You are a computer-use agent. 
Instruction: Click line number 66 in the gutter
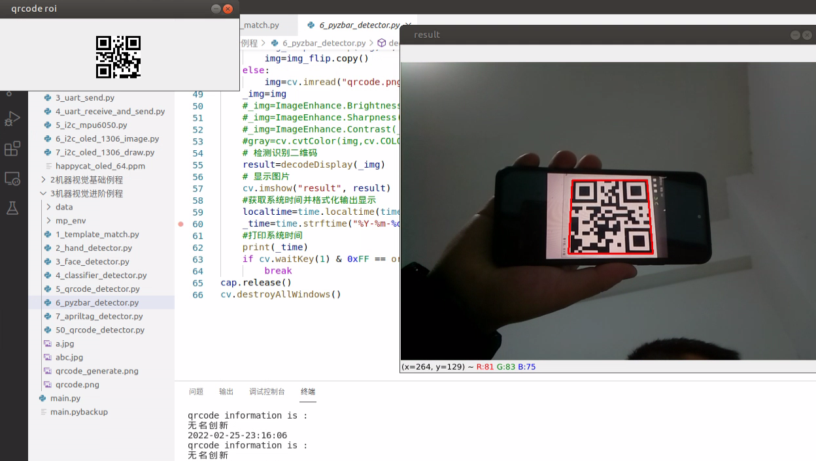pyautogui.click(x=197, y=294)
